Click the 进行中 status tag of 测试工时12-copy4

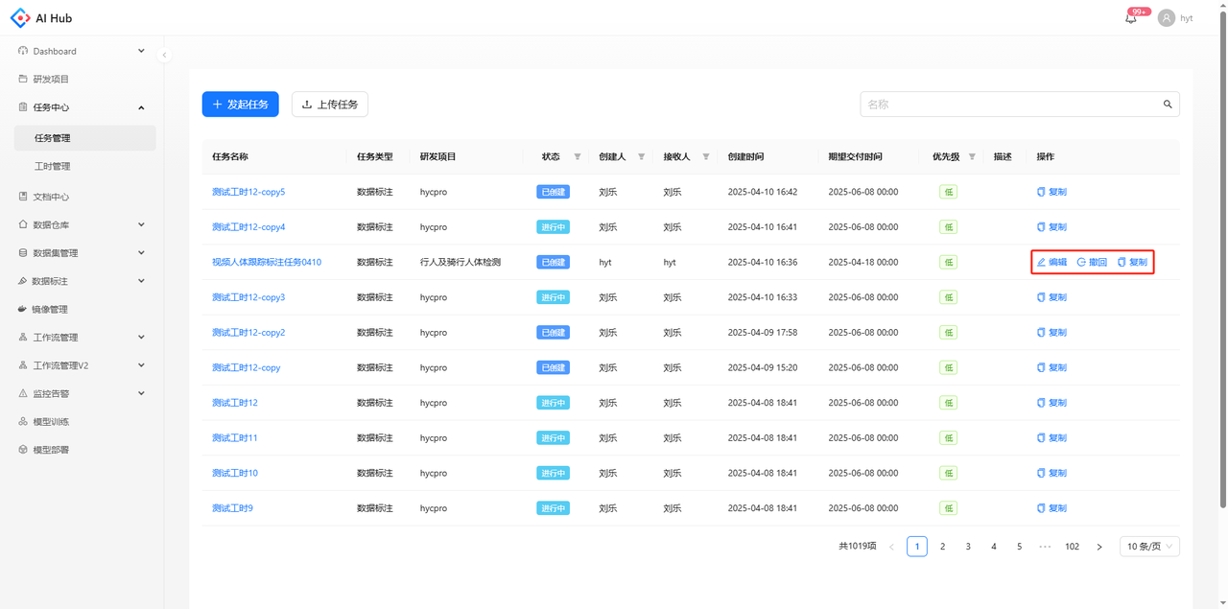point(553,227)
